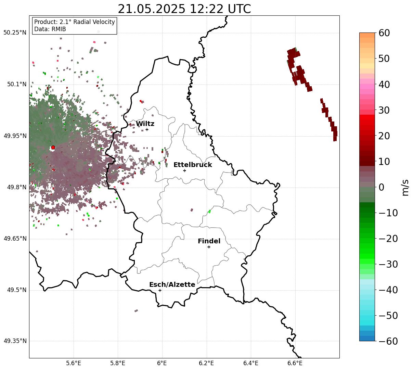Click the colorbar label 60
Image resolution: width=413 pixels, height=370 pixels.
[384, 33]
